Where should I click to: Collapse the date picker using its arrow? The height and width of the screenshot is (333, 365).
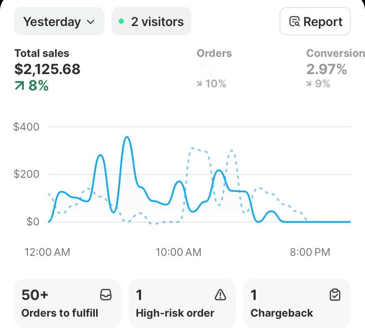coord(91,21)
